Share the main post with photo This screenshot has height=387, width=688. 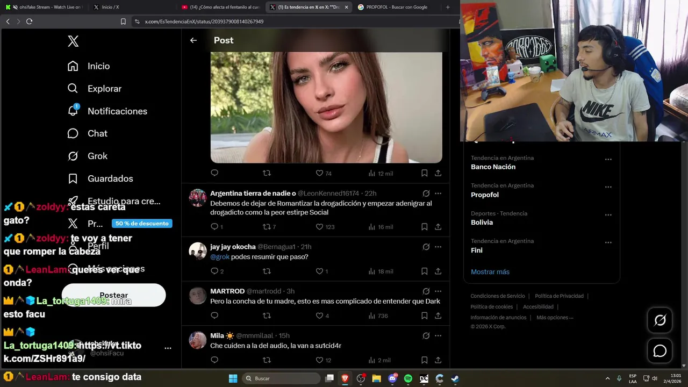point(438,173)
